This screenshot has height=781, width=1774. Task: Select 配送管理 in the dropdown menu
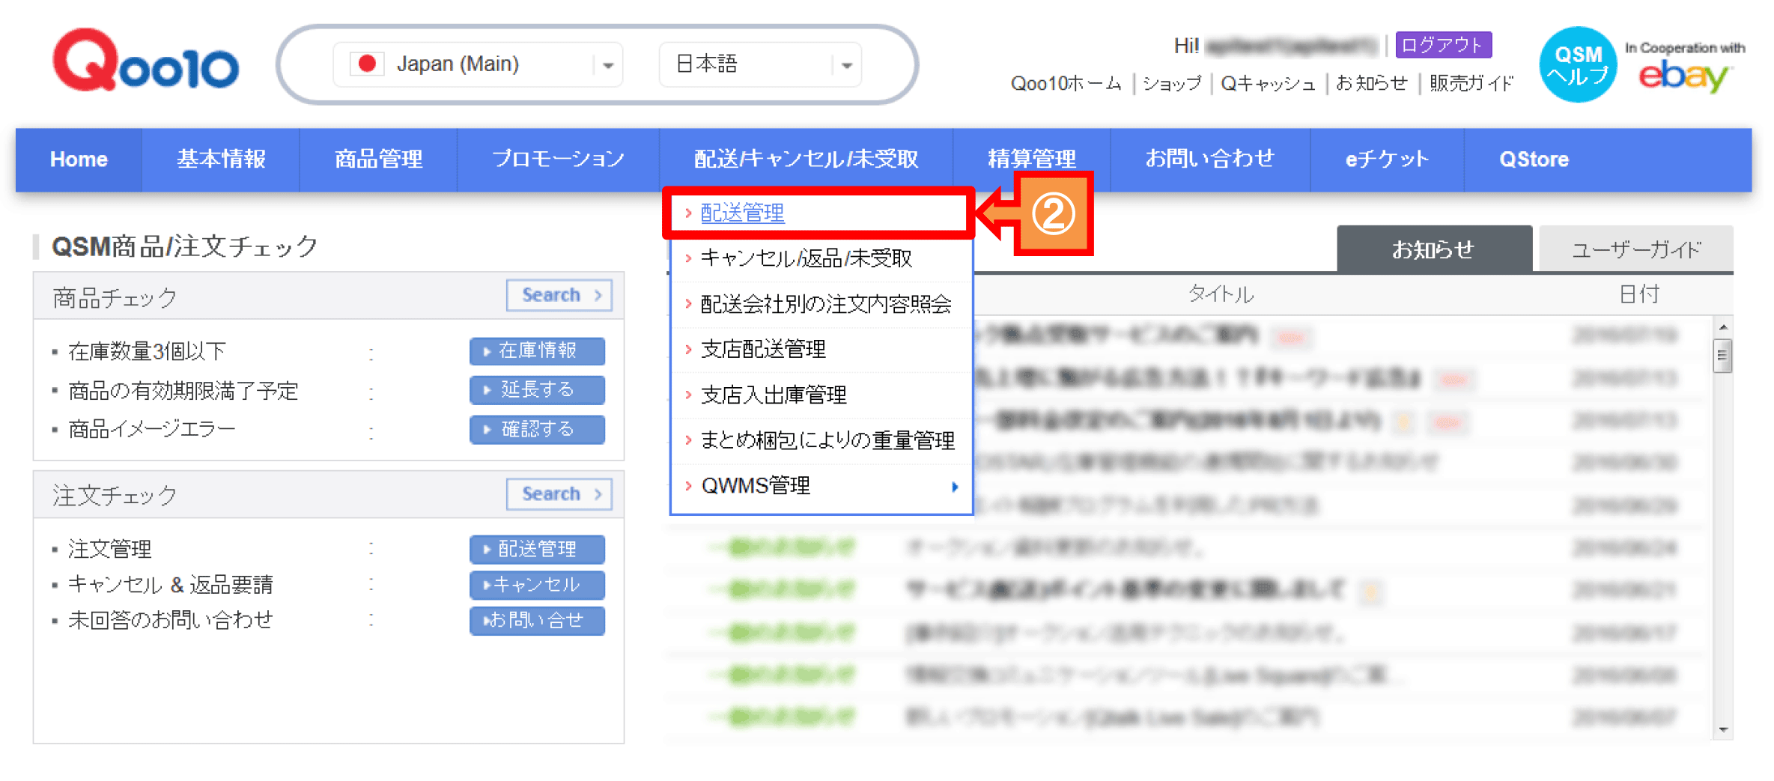click(x=742, y=213)
